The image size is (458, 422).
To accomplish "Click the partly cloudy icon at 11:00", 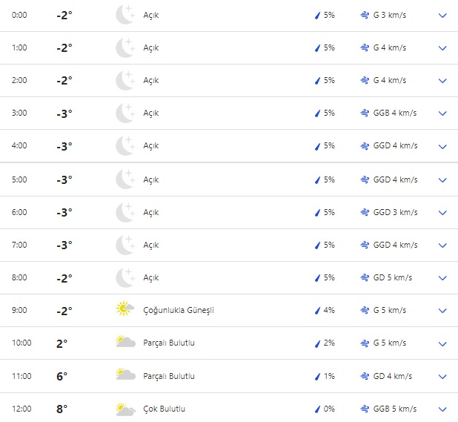I will pyautogui.click(x=125, y=375).
